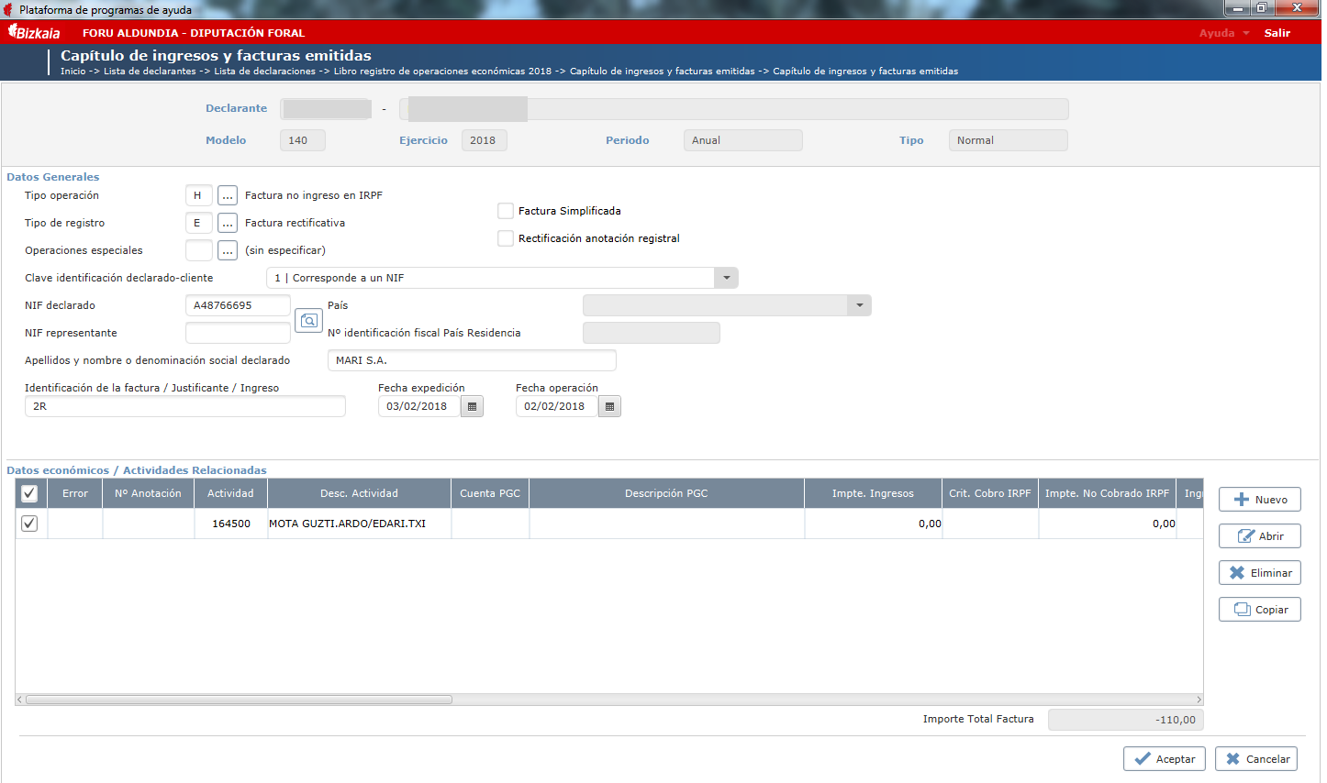Click the Fecha operación date field
This screenshot has width=1327, height=783.
pos(557,406)
